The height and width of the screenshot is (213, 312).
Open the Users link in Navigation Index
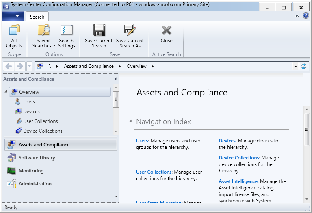pyautogui.click(x=142, y=141)
